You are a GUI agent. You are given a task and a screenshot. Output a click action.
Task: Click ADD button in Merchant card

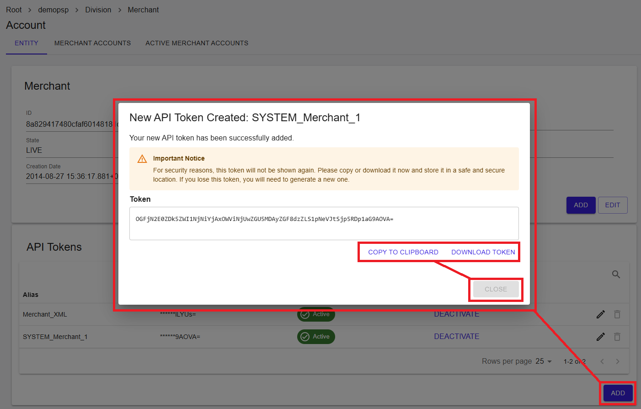point(581,205)
